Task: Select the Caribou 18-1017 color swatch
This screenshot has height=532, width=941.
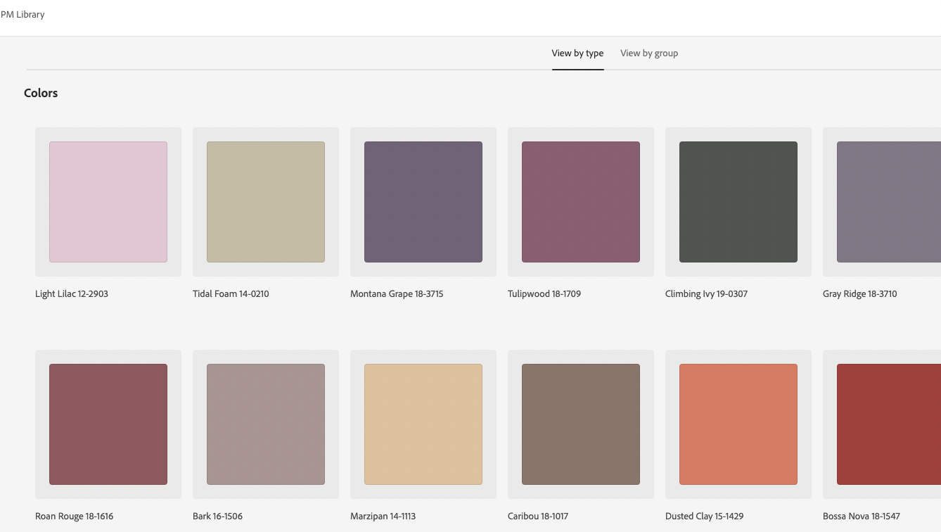Action: [580, 424]
